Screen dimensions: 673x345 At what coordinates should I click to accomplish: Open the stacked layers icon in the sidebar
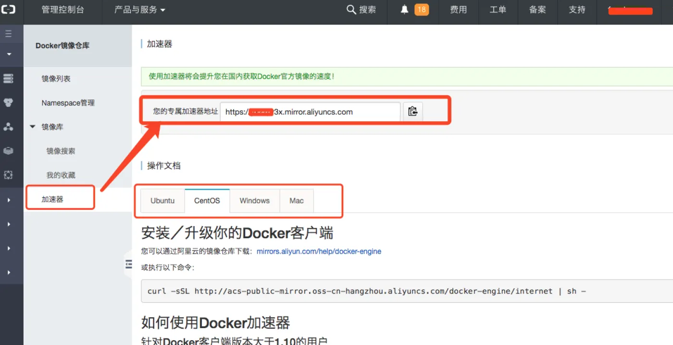click(x=8, y=151)
